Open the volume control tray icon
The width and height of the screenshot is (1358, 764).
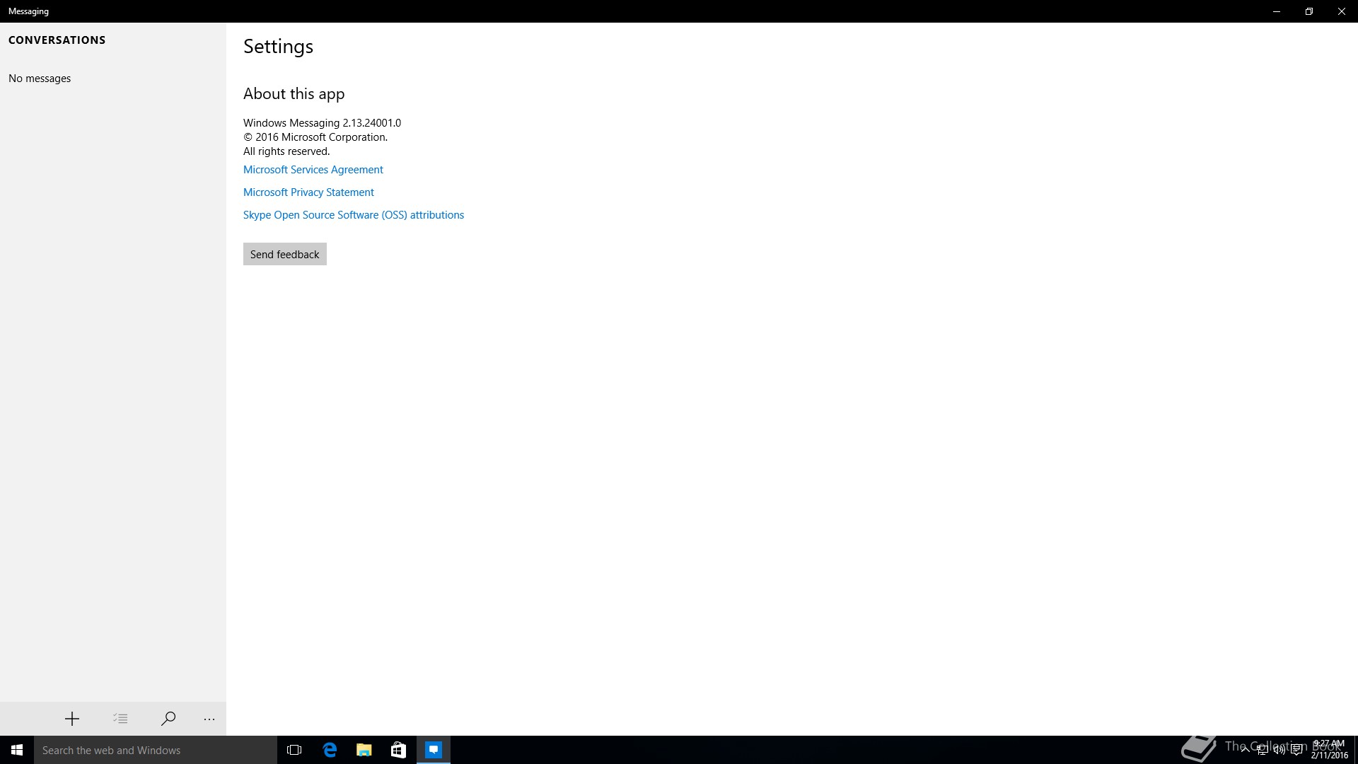[x=1279, y=750]
